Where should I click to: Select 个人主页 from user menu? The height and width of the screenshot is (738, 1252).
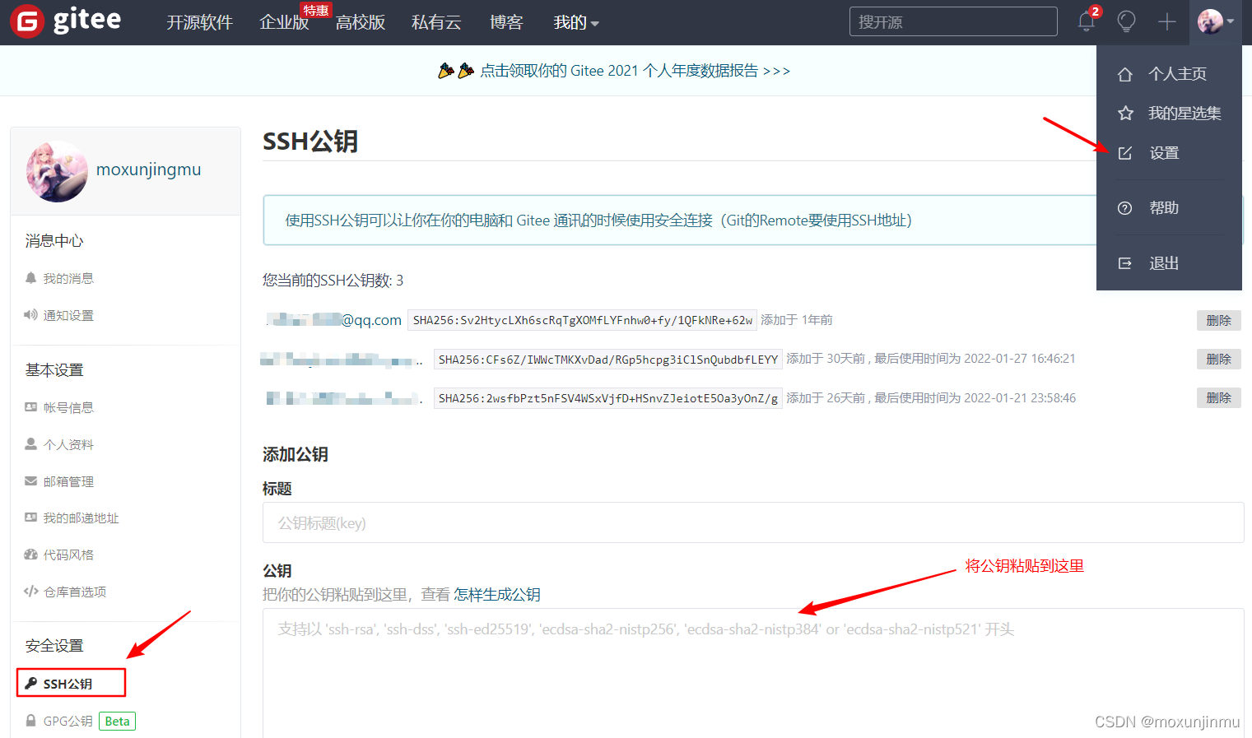click(1177, 74)
